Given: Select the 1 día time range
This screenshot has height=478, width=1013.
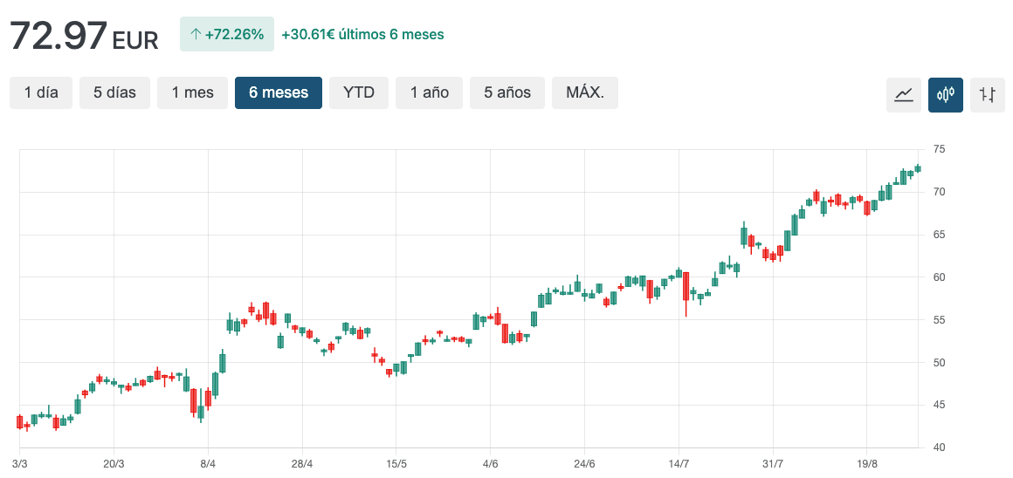Looking at the screenshot, I should point(41,92).
